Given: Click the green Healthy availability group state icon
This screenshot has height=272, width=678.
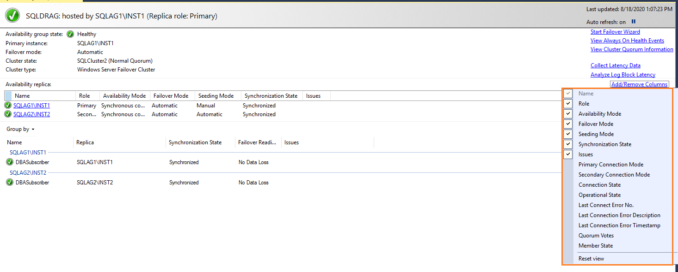Looking at the screenshot, I should pos(70,34).
